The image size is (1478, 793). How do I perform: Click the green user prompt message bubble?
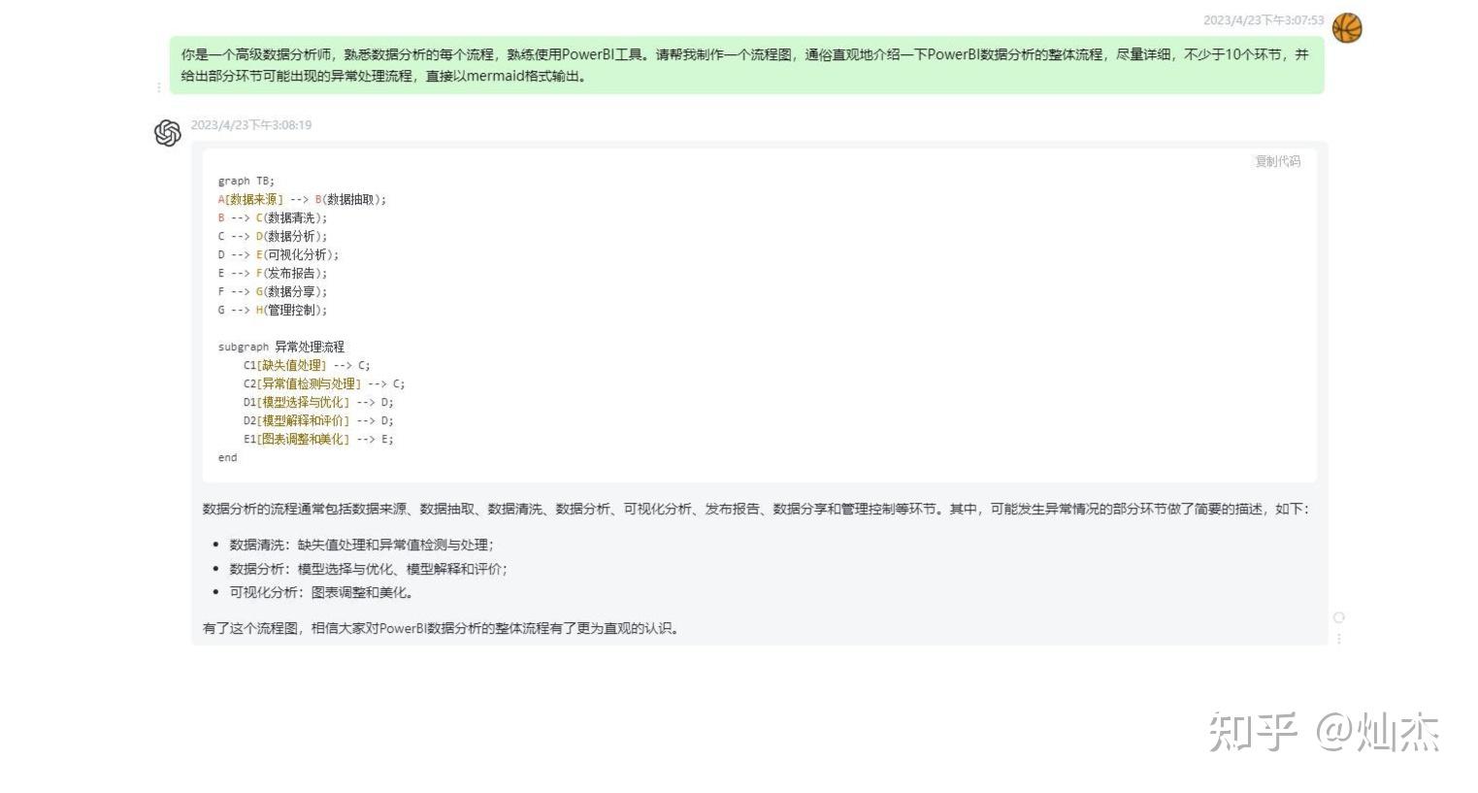pos(747,66)
